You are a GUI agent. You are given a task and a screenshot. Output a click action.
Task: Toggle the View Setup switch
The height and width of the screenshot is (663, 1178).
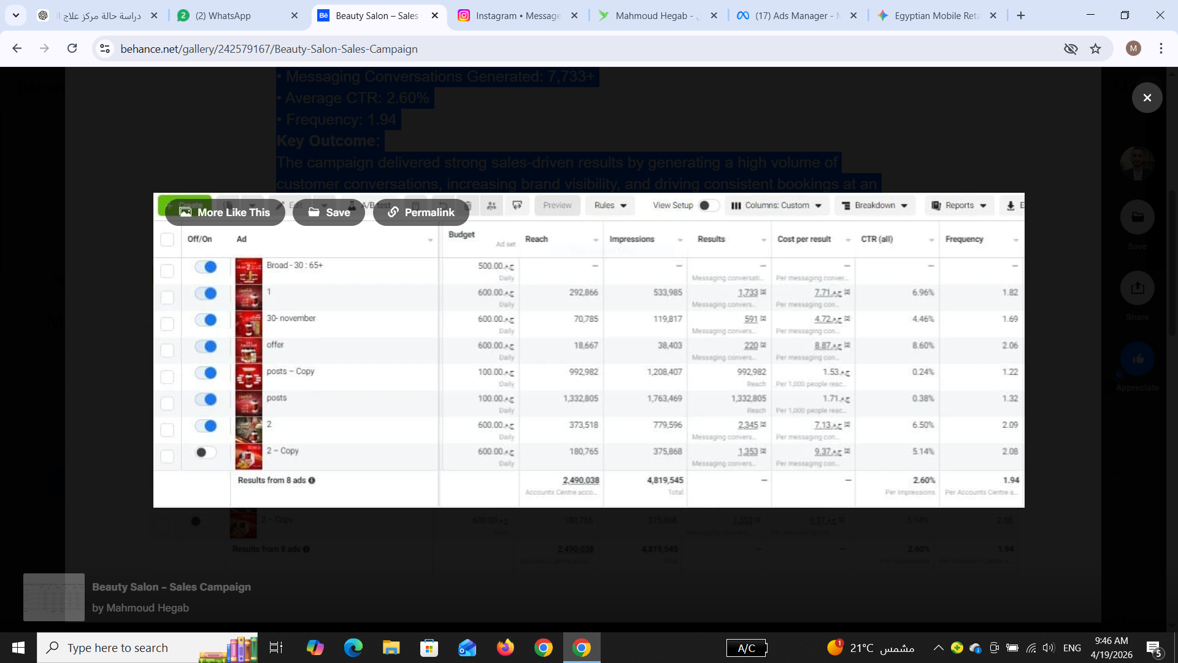pyautogui.click(x=708, y=206)
